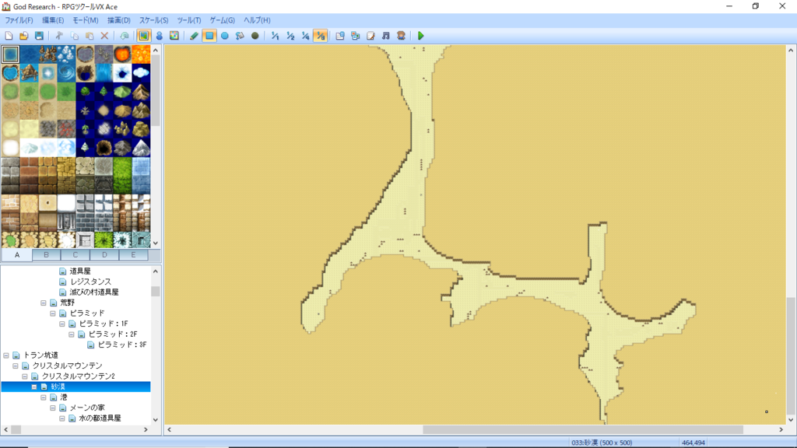Open the Sound Test tool
The height and width of the screenshot is (448, 797).
[x=386, y=36]
